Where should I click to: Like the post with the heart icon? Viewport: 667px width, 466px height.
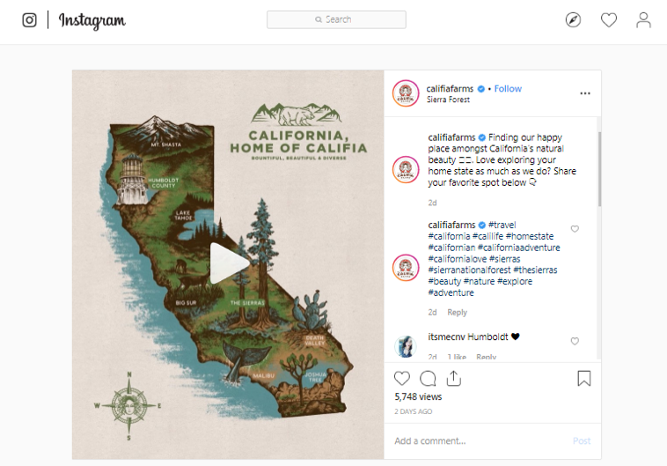[x=401, y=378]
